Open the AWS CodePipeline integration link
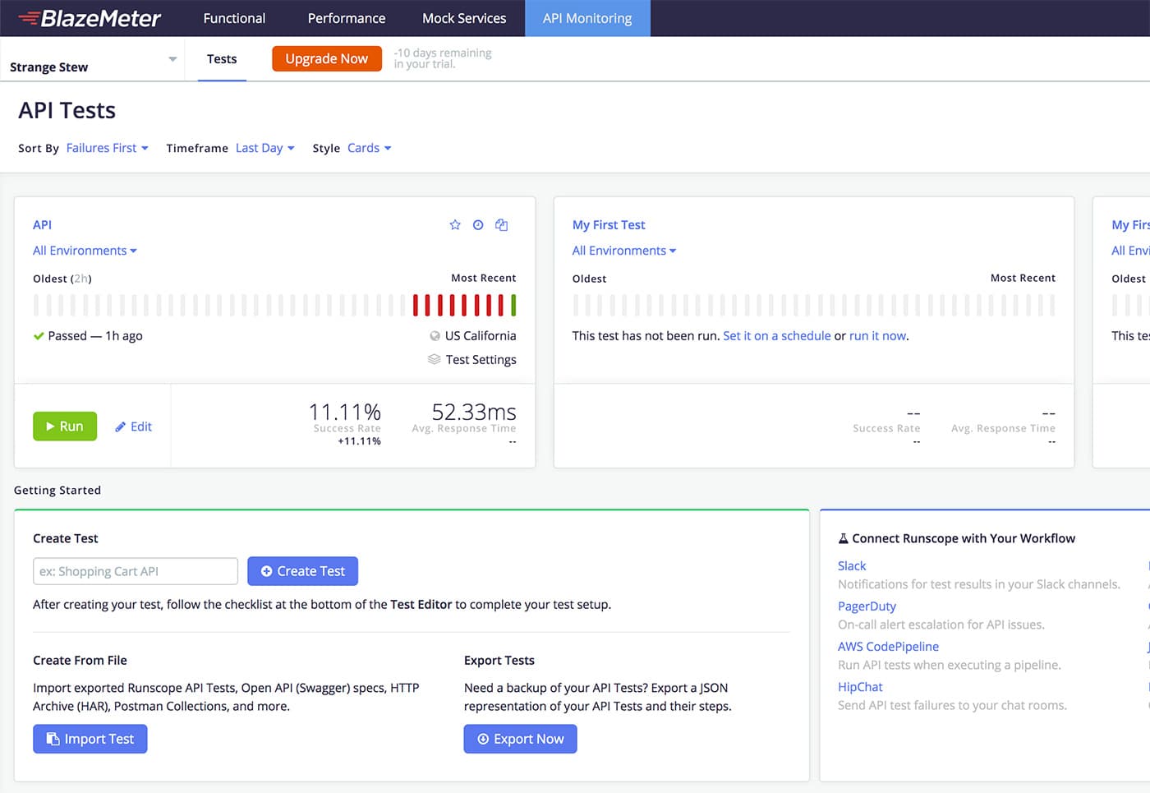 (x=888, y=646)
